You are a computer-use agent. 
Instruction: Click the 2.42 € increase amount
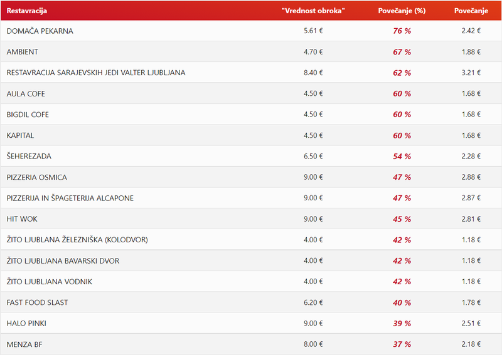[471, 31]
